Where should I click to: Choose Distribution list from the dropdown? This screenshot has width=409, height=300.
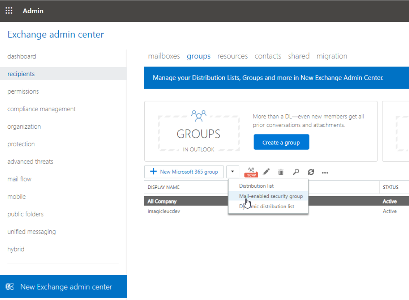coord(256,186)
